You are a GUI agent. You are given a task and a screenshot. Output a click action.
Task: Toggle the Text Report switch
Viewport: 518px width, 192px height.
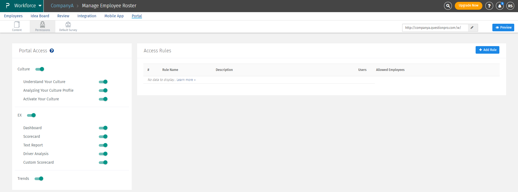click(103, 145)
